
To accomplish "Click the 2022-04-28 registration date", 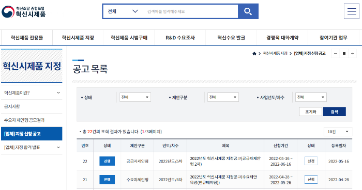I will coord(339,180).
